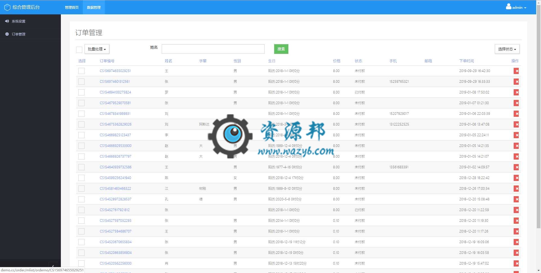541x273 pixels.
Task: Click the speaker icon beside 系统设置
Action: click(7, 21)
